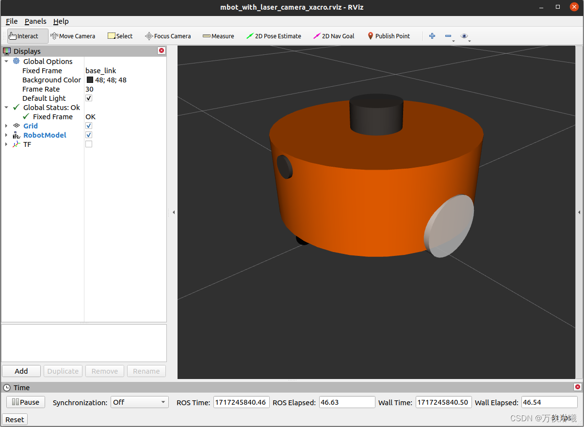584x427 pixels.
Task: Choose the Select tool
Action: click(120, 36)
